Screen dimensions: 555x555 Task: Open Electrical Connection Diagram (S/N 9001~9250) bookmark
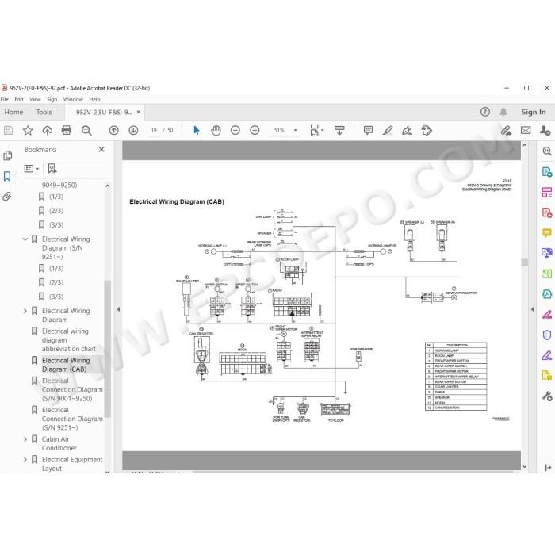[x=72, y=390]
